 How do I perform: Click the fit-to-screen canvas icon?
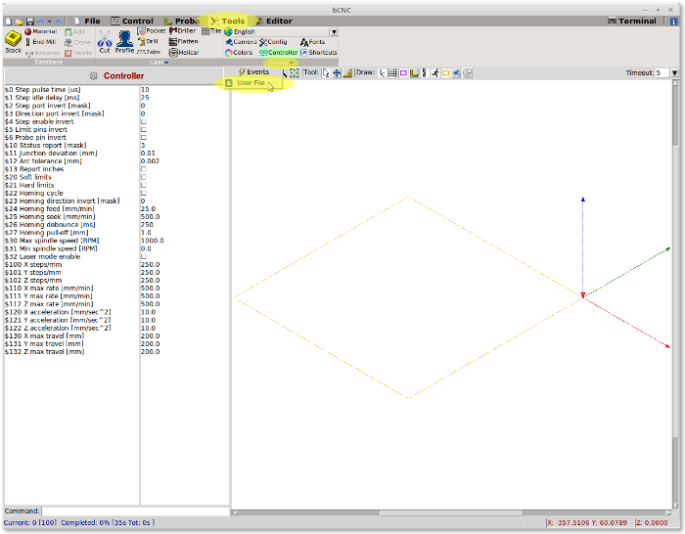pos(294,73)
